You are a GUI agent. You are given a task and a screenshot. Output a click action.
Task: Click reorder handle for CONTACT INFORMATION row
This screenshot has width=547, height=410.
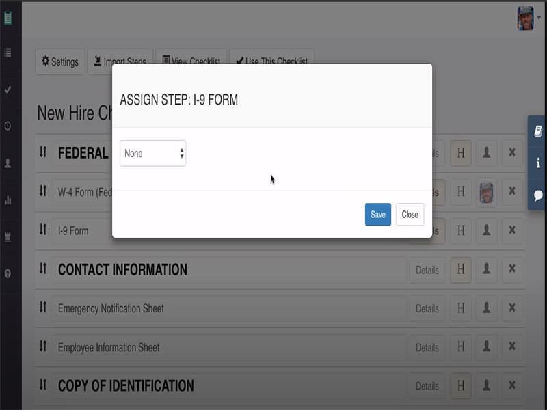[x=43, y=269]
